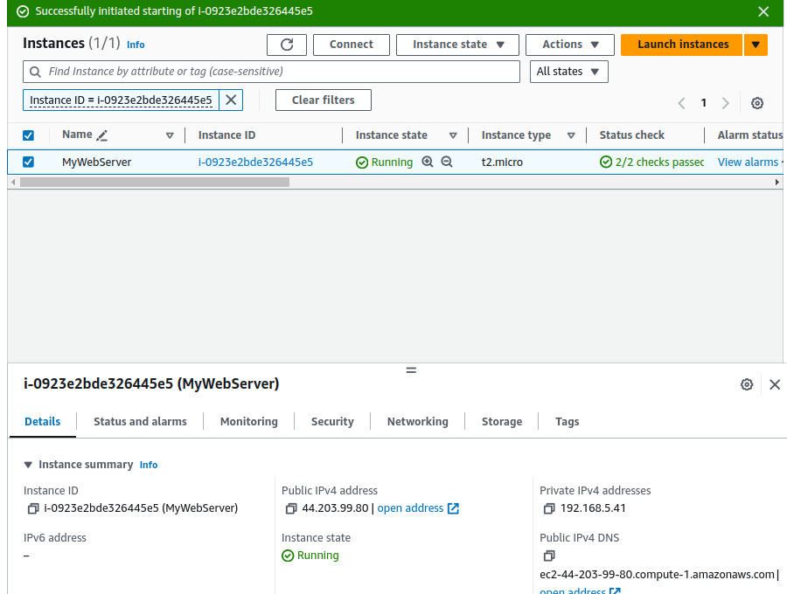787x594 pixels.
Task: Open the table preferences gear icon
Action: 757,103
